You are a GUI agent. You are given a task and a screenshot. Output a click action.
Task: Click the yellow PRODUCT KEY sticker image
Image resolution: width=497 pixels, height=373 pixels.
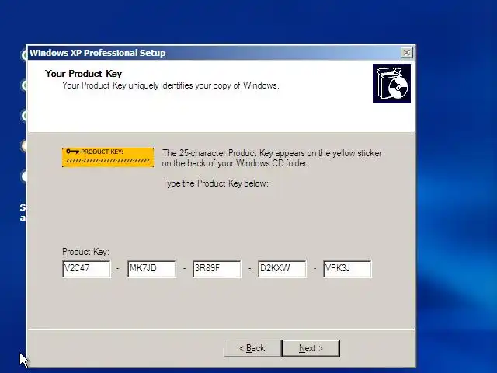[x=108, y=157]
